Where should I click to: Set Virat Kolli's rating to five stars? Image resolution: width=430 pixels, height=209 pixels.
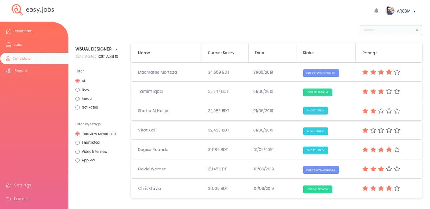tap(397, 130)
